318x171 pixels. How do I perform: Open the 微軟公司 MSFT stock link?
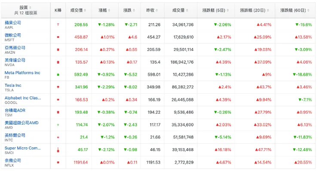[x=13, y=35]
